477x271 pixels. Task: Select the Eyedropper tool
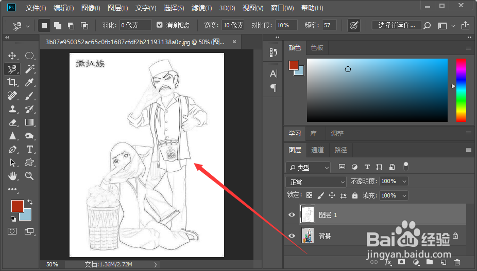(x=29, y=82)
